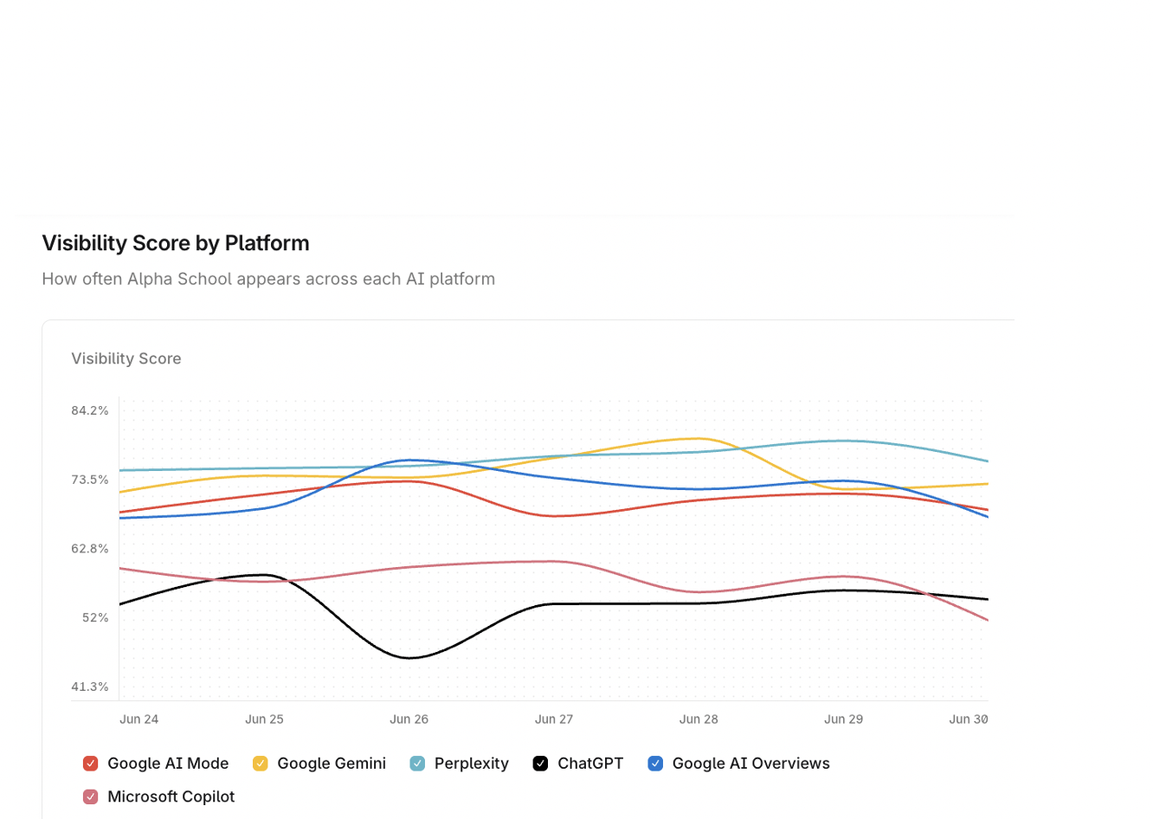Hide the Microsoft Copilot series checkbox
The image size is (1153, 819).
(90, 796)
